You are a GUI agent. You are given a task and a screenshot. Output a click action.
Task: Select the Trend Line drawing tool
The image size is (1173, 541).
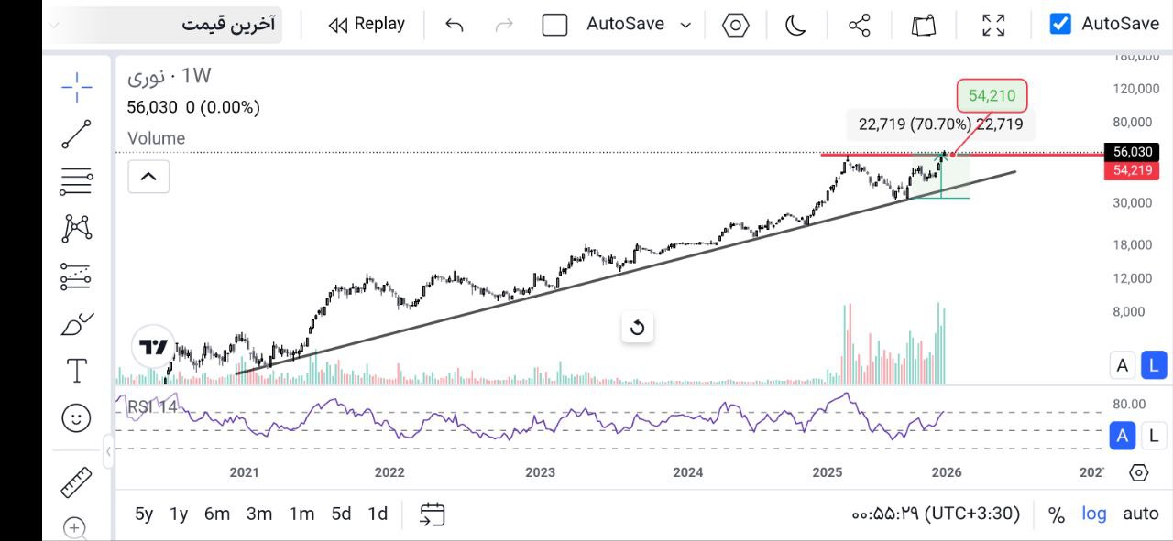76,135
